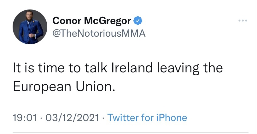Click the Twitter for iPhone source link
This screenshot has width=257, height=134.
[147, 118]
